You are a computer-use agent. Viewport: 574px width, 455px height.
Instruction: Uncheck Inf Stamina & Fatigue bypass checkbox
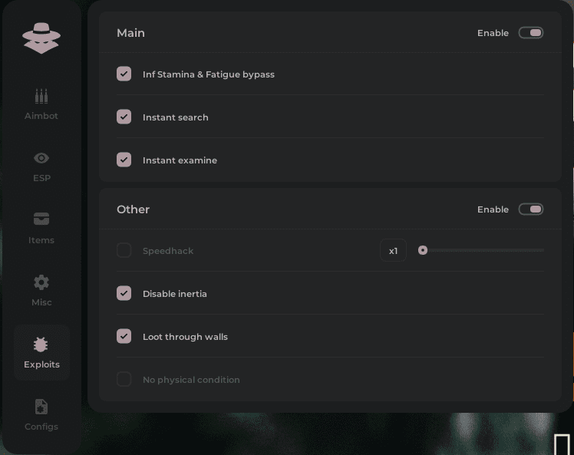pos(124,74)
